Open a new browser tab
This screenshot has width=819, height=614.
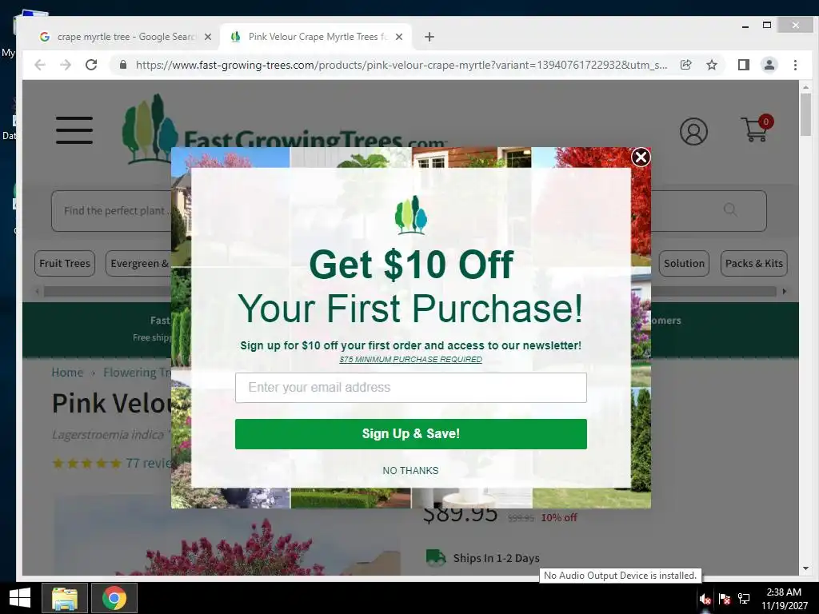tap(429, 37)
